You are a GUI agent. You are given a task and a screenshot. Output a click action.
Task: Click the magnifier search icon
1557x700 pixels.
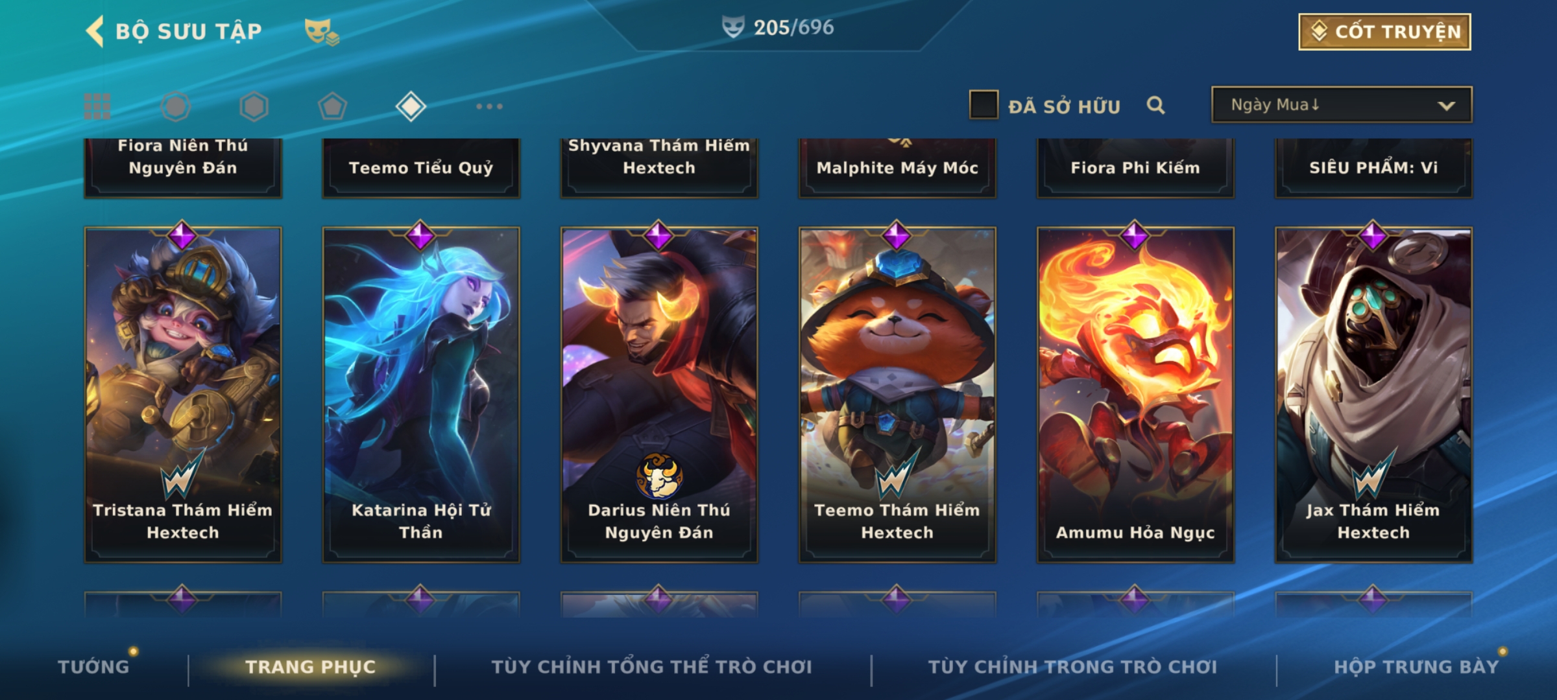[x=1155, y=105]
